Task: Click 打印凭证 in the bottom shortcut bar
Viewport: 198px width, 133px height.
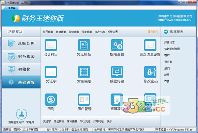Action: tap(98, 121)
